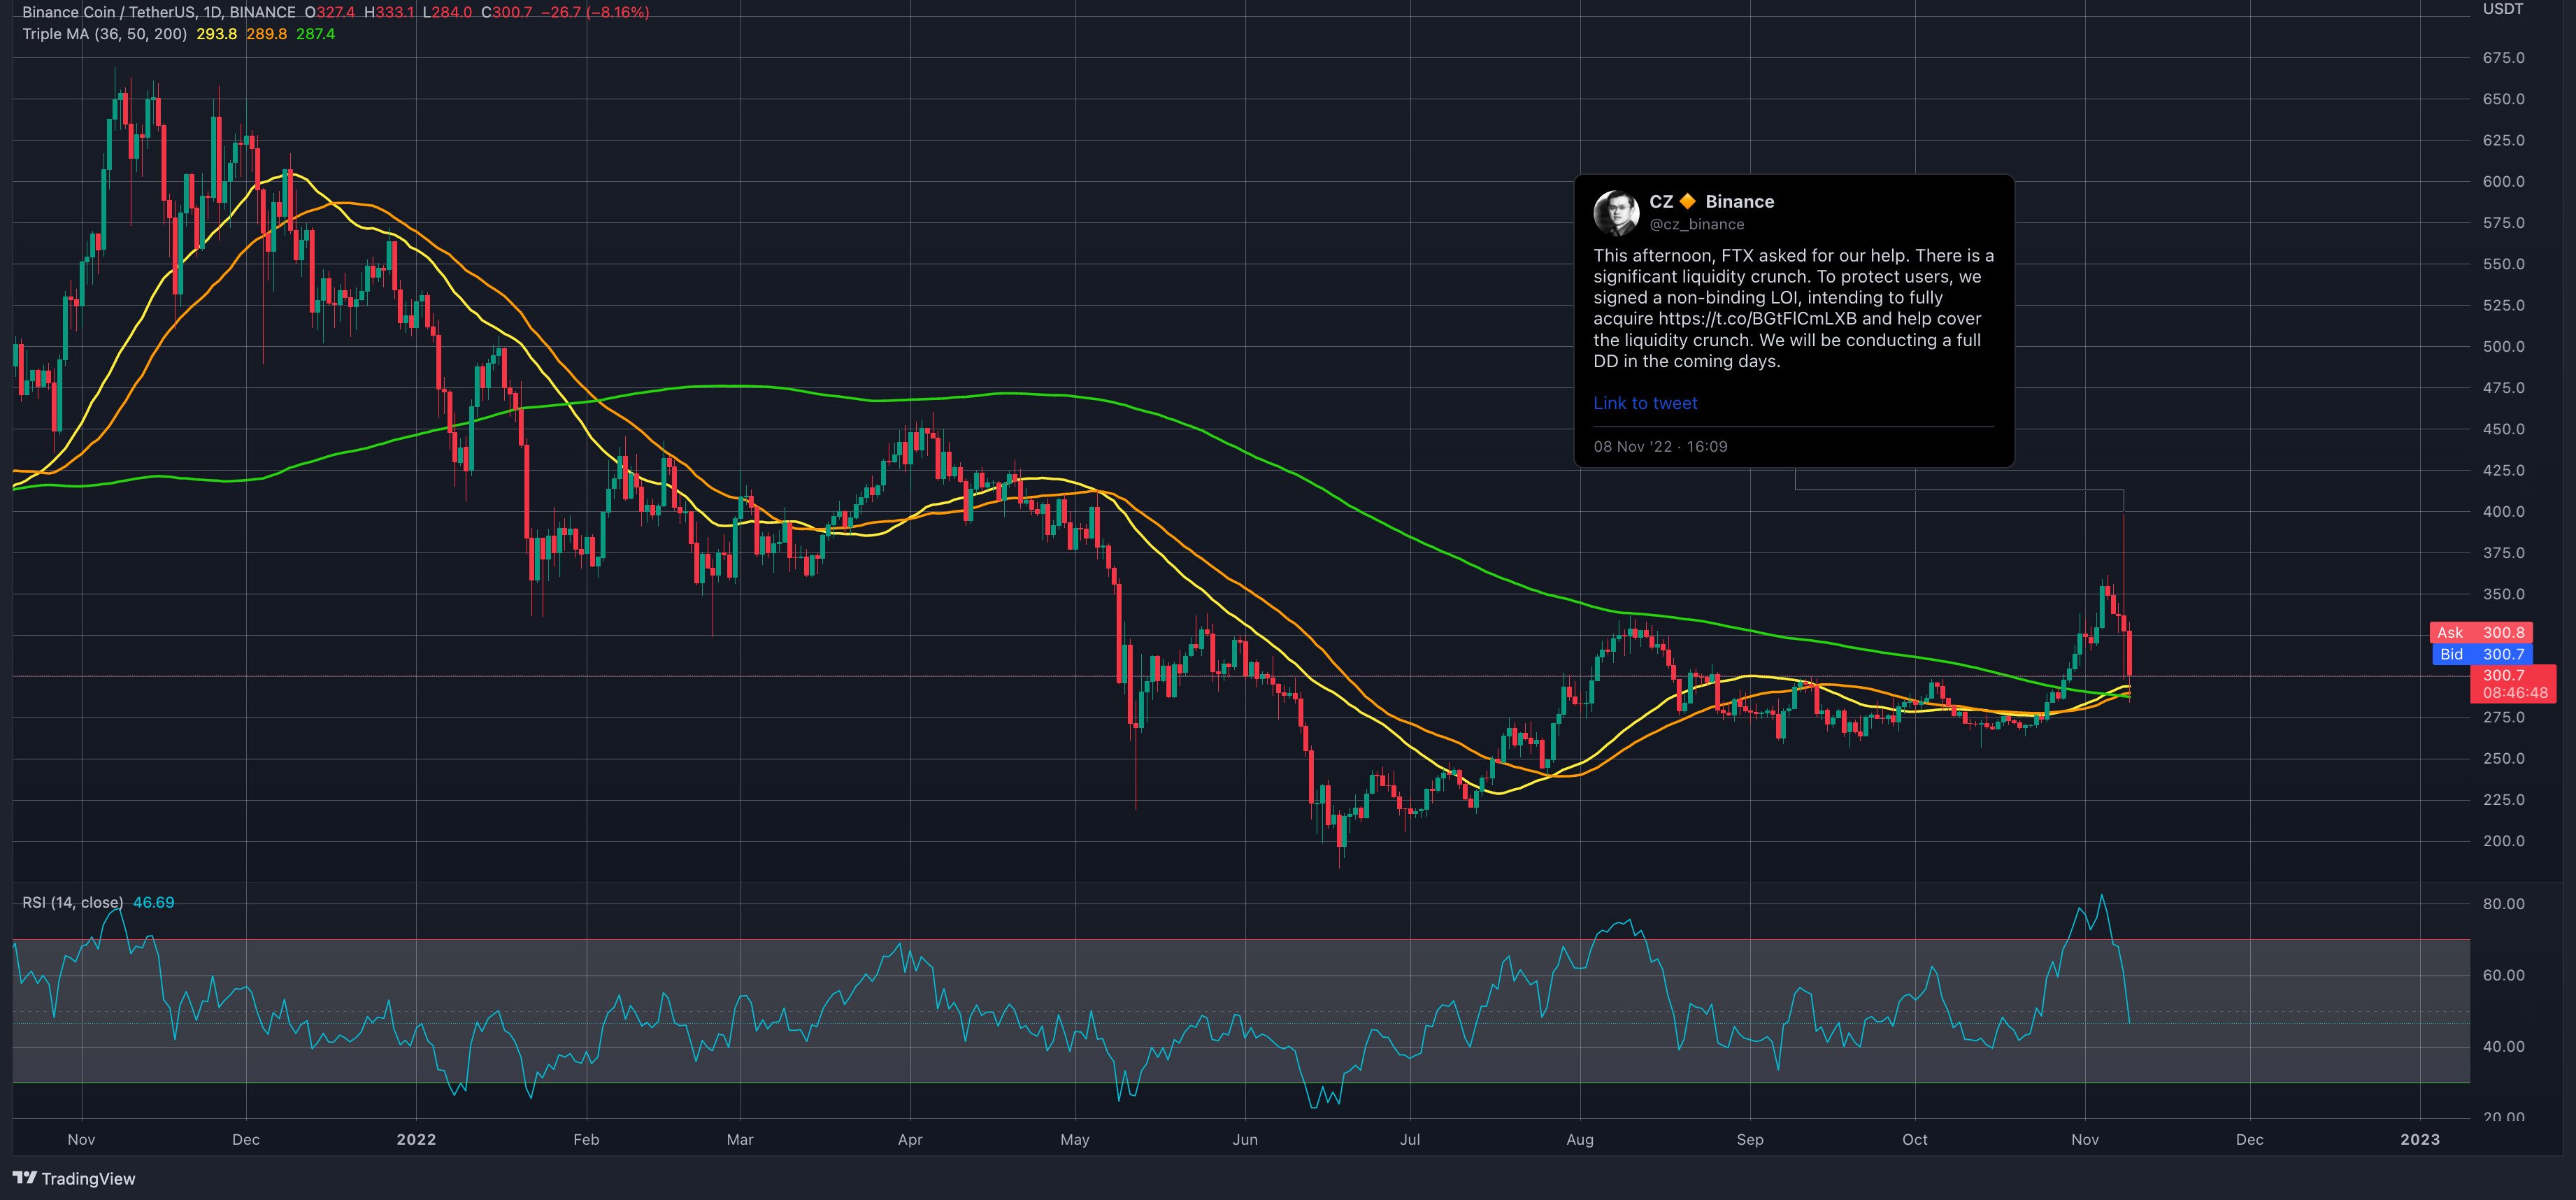This screenshot has height=1200, width=2576.
Task: Click the RSI value 46.69
Action: click(x=153, y=902)
